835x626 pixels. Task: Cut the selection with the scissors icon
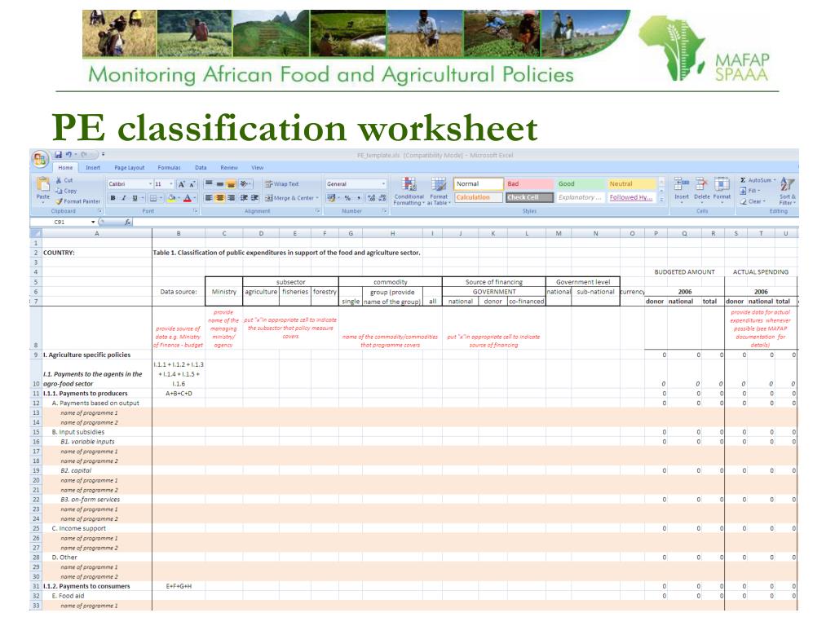(x=64, y=180)
